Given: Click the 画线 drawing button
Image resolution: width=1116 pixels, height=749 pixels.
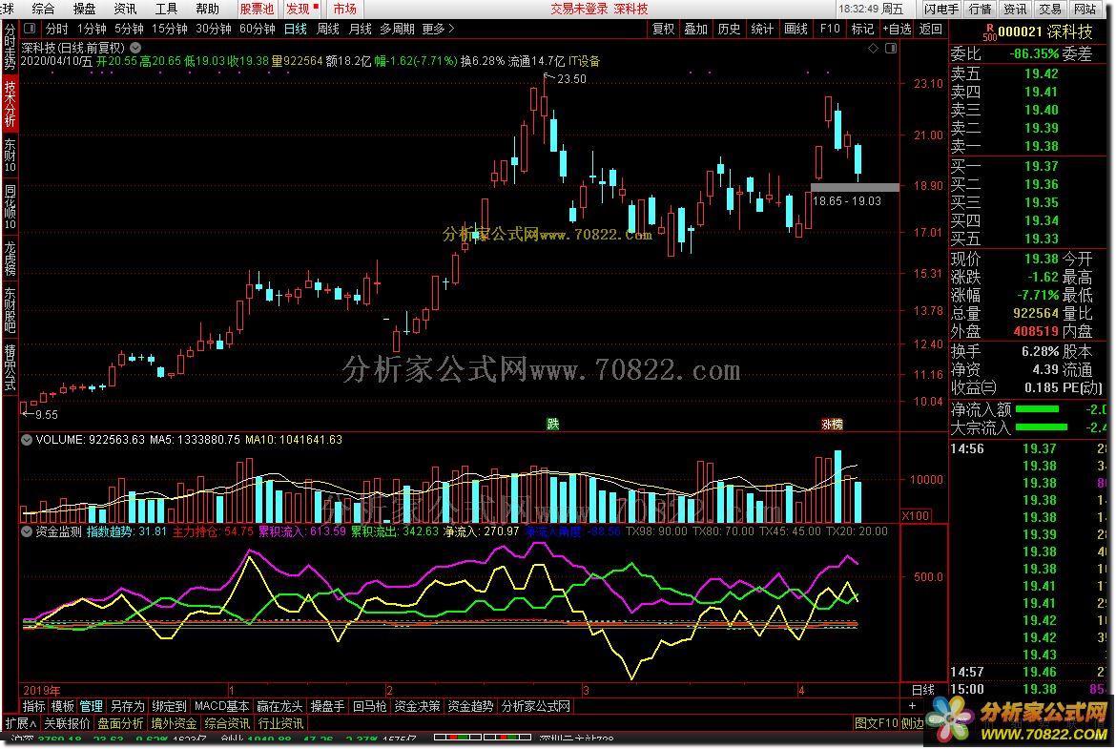Looking at the screenshot, I should [x=796, y=29].
